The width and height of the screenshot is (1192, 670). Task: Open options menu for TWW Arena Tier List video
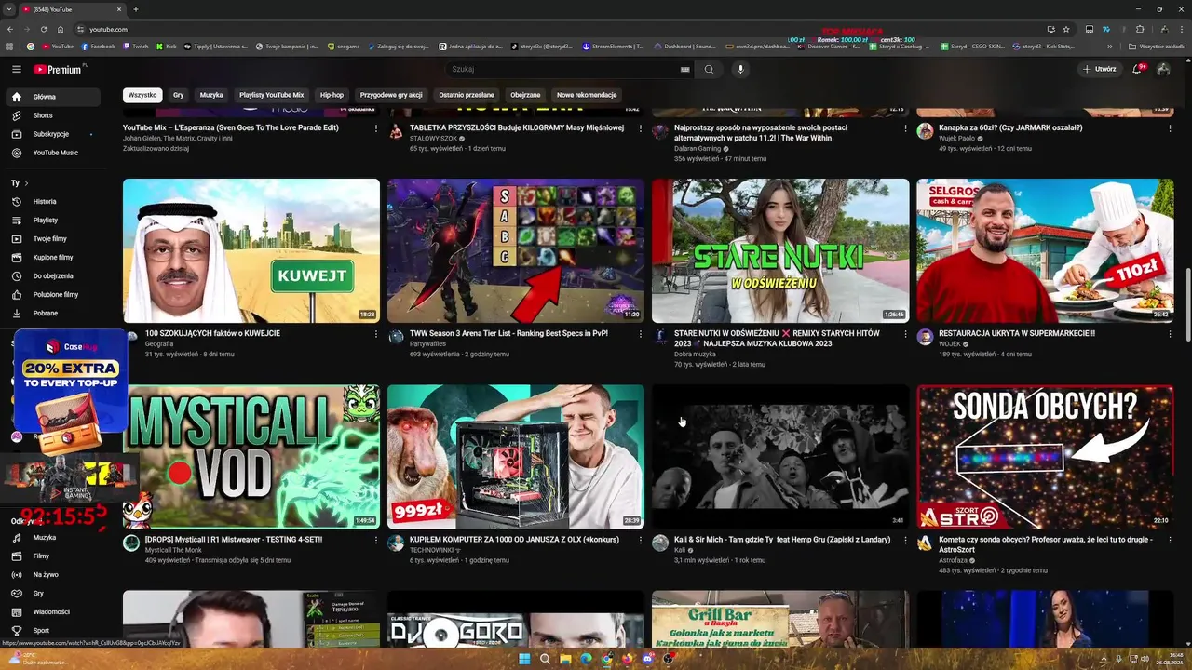[x=641, y=333]
